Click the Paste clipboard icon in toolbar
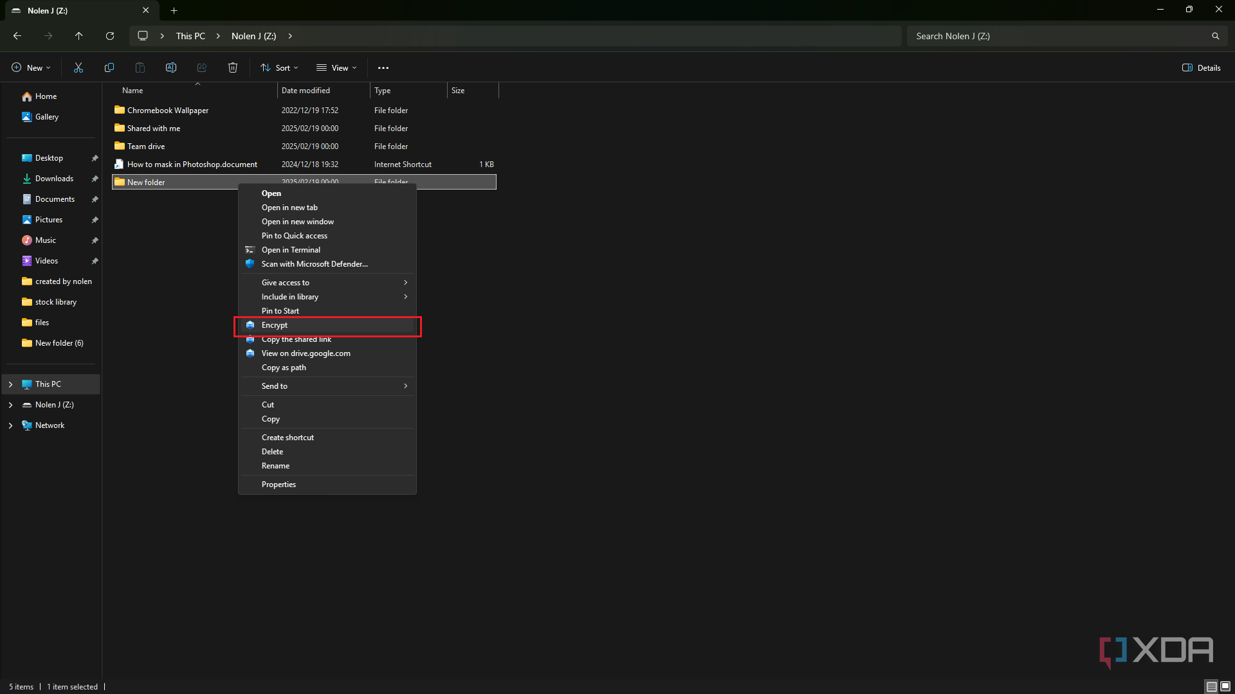This screenshot has width=1235, height=694. tap(140, 67)
